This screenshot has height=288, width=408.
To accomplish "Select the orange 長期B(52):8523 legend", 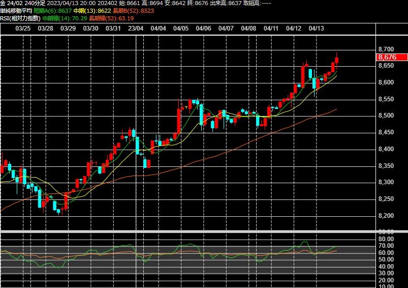I will [x=134, y=11].
